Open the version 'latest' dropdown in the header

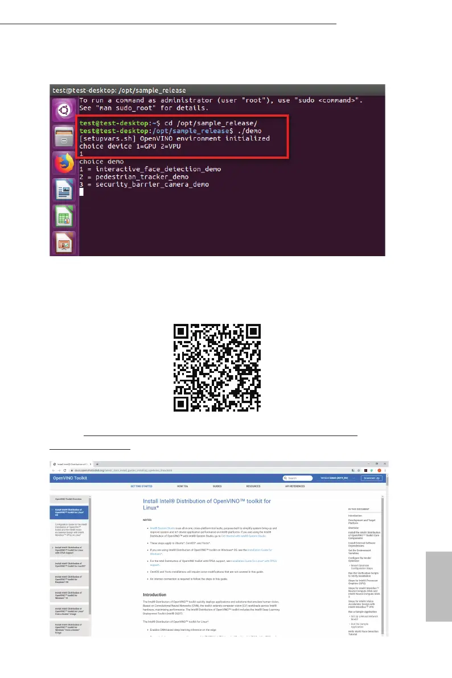(337, 478)
